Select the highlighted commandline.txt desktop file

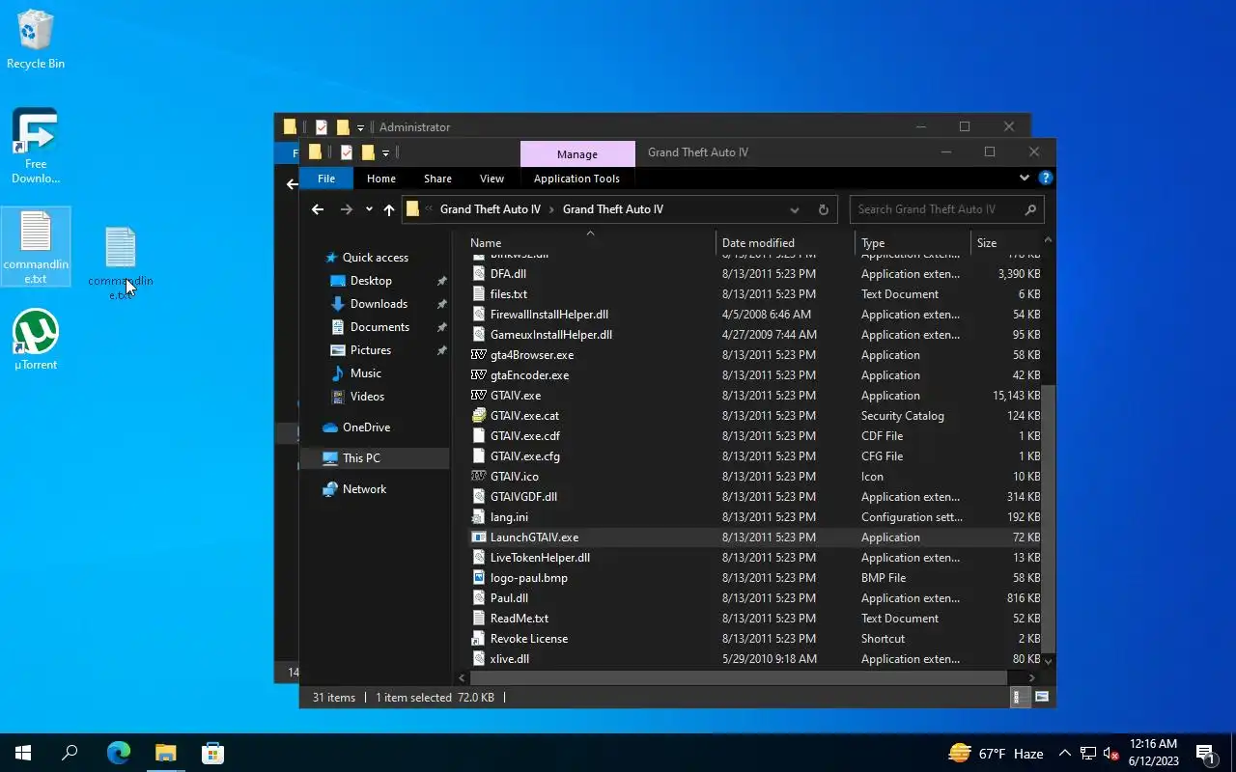tap(36, 247)
